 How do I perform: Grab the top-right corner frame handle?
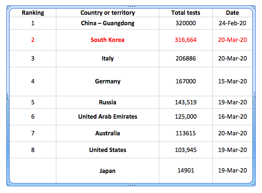coord(253,8)
